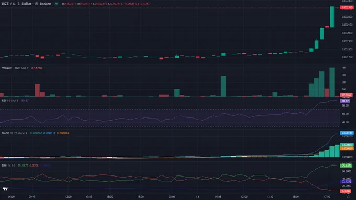Click the date label 13 on time axis

[197, 197]
